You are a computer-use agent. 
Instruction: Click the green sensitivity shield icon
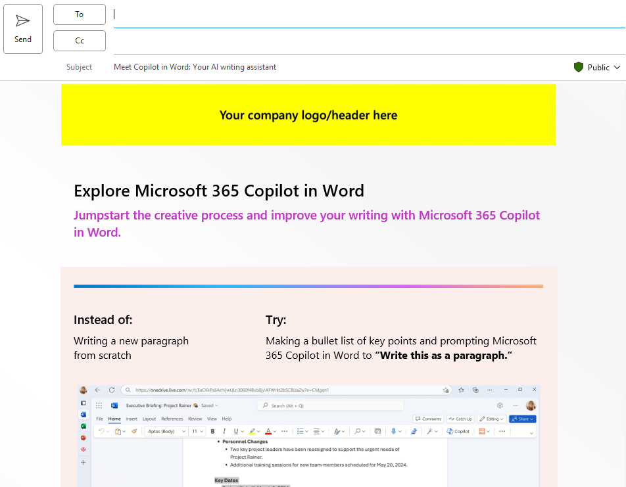tap(579, 67)
